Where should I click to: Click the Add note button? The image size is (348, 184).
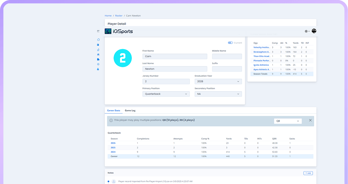point(308,173)
